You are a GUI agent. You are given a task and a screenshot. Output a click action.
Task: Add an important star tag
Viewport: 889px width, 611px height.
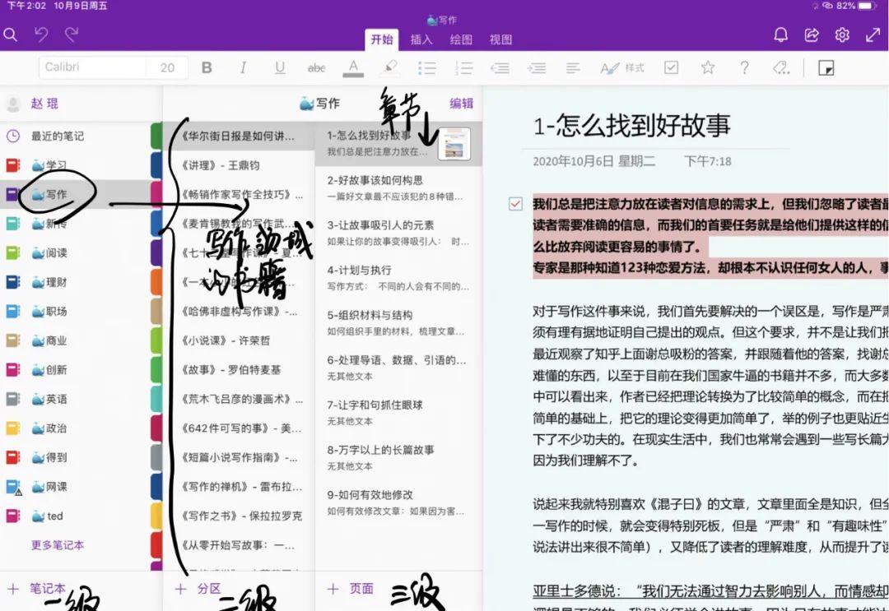708,67
